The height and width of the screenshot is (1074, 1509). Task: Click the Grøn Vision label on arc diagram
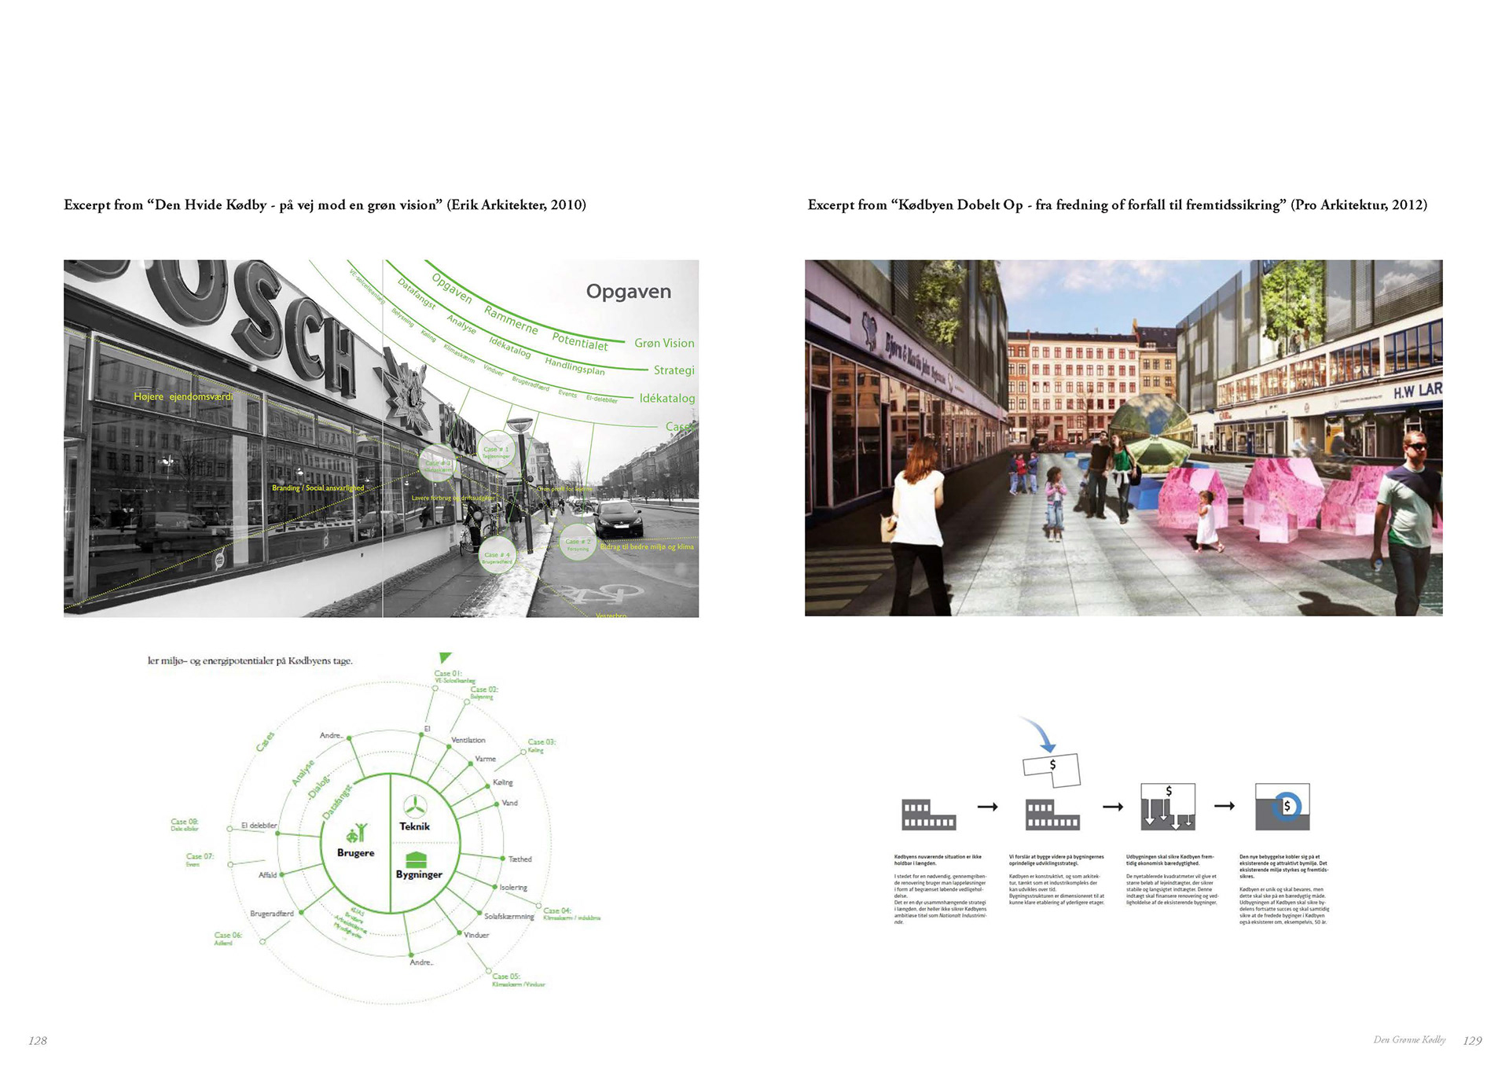pos(664,344)
